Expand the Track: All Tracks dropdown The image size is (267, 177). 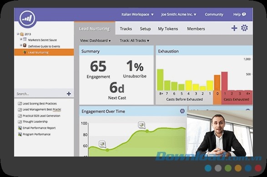134,40
